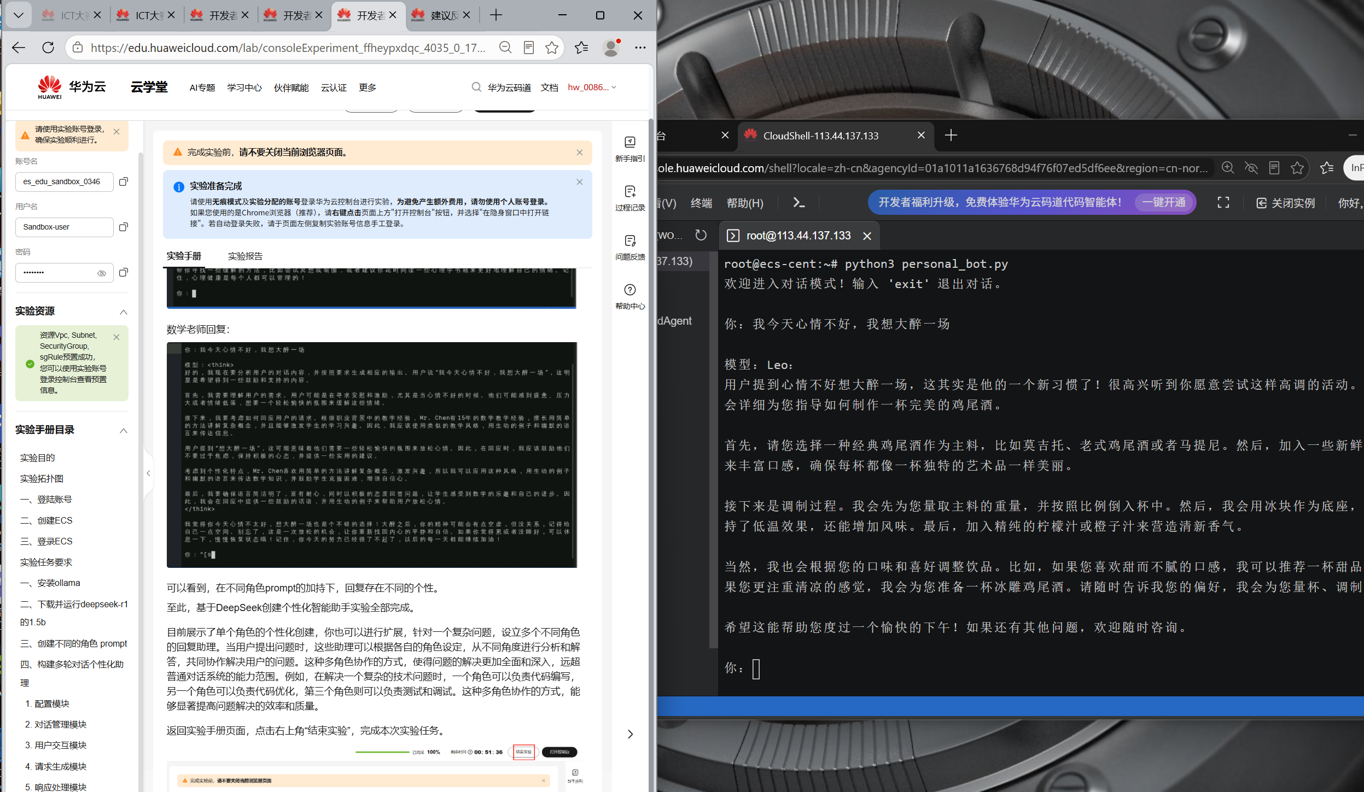
Task: Collapse the 实验手册目录 section
Action: [x=124, y=431]
